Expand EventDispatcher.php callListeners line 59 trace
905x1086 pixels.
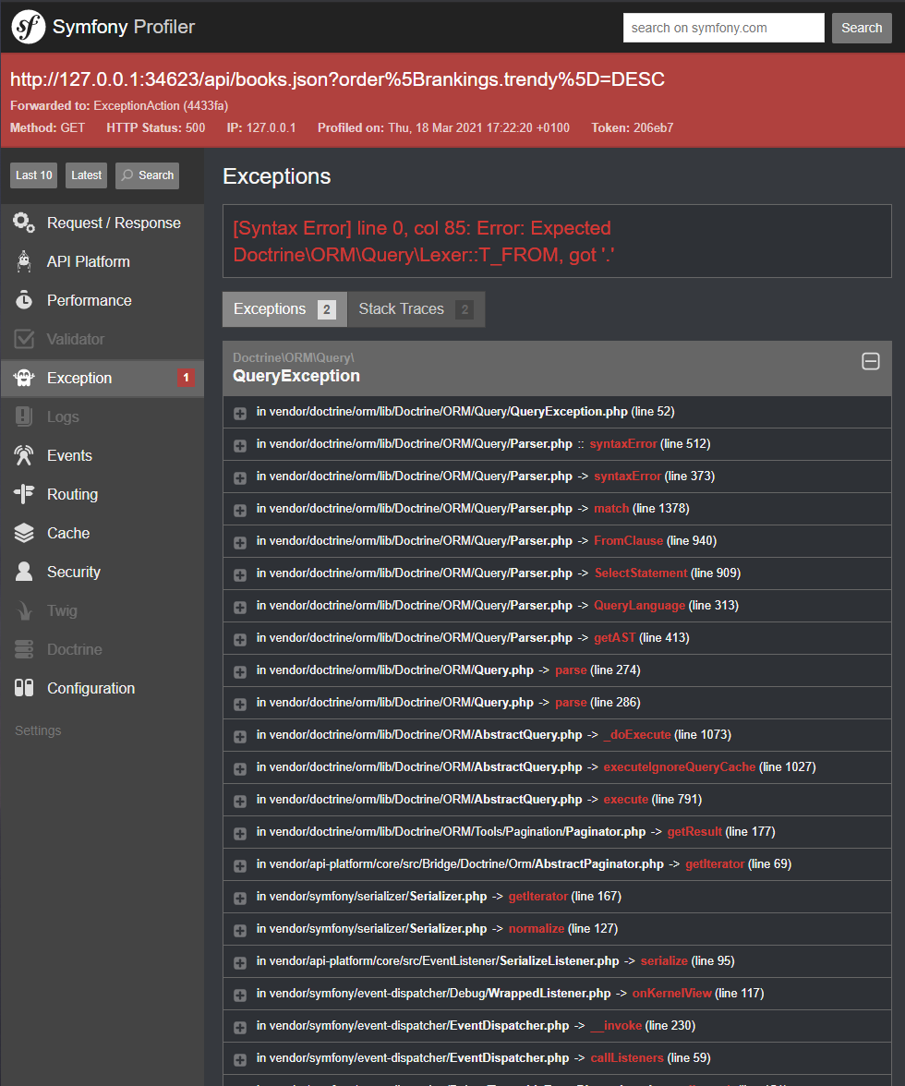[x=239, y=1060]
